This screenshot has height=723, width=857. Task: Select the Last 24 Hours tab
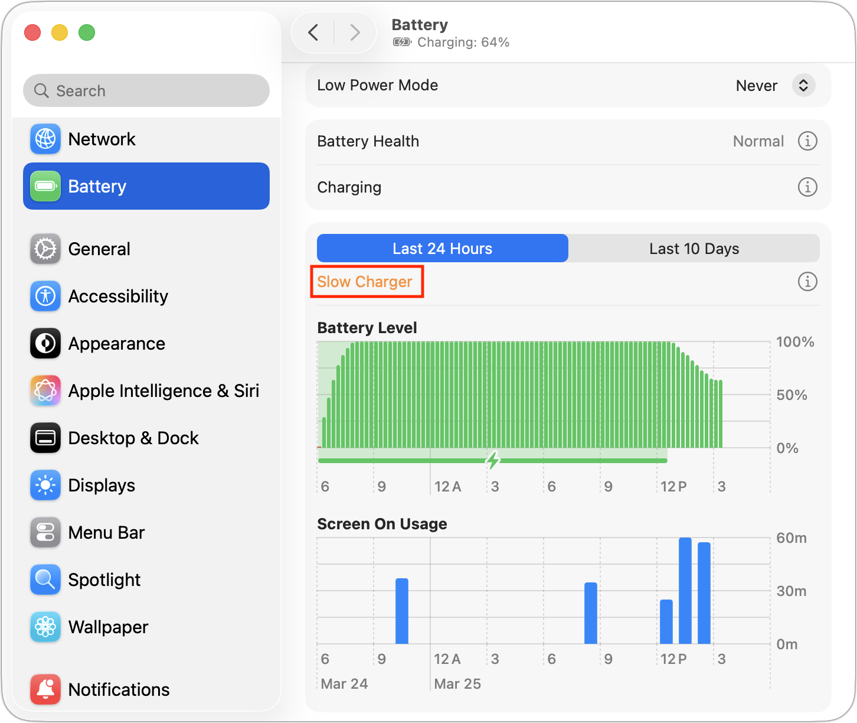(441, 248)
